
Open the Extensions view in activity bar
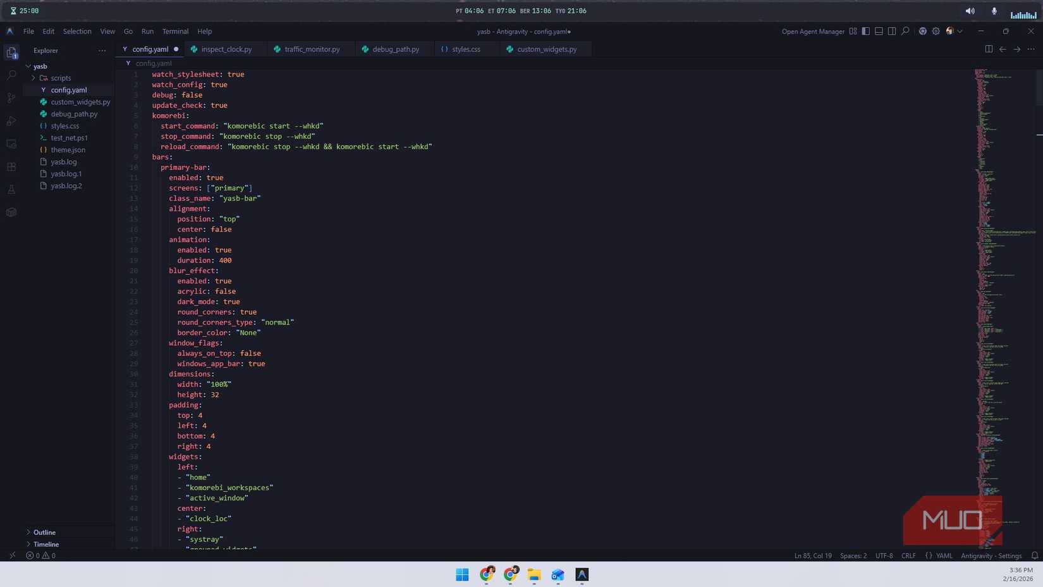[x=11, y=167]
